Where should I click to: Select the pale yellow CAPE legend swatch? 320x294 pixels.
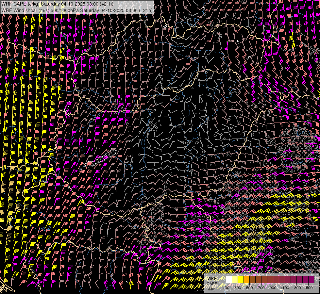(x=235, y=279)
